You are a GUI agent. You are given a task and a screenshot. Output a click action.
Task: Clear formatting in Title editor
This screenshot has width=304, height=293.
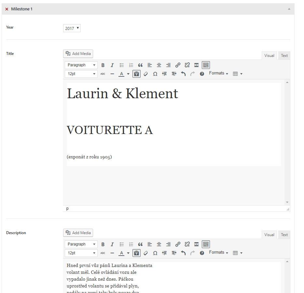[x=146, y=74]
